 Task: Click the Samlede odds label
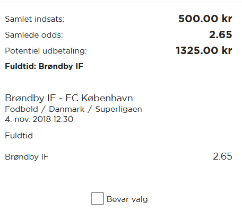tap(34, 35)
